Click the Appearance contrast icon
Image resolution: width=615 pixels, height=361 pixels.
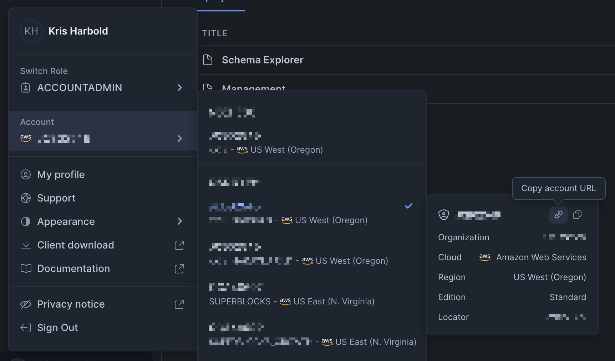pyautogui.click(x=25, y=221)
